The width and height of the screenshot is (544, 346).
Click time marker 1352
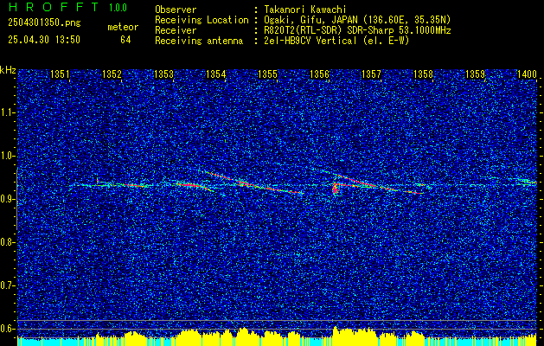[x=112, y=74]
